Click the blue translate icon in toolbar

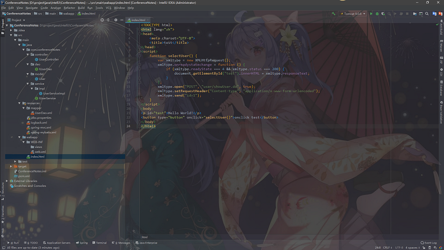point(434,13)
